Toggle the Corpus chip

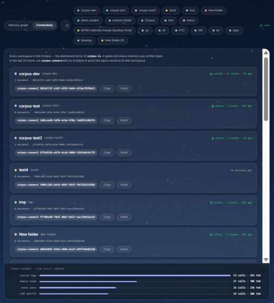coord(148,21)
